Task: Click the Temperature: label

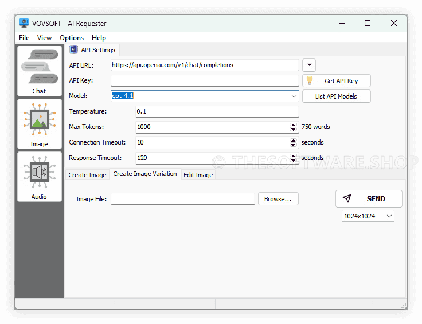Action: tap(88, 111)
